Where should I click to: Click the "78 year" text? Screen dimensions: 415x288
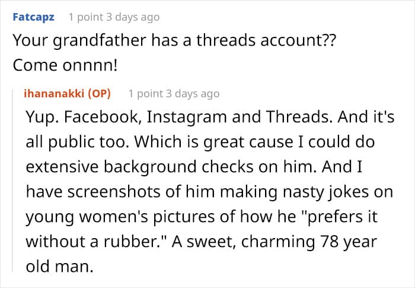349,242
